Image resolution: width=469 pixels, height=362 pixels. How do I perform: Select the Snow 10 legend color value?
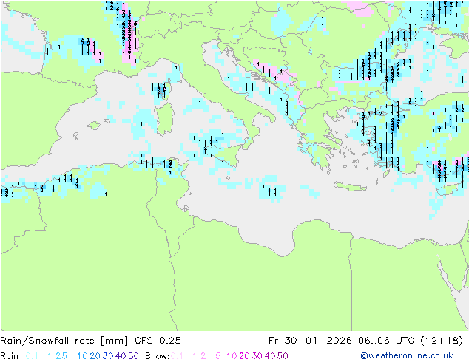232,356
